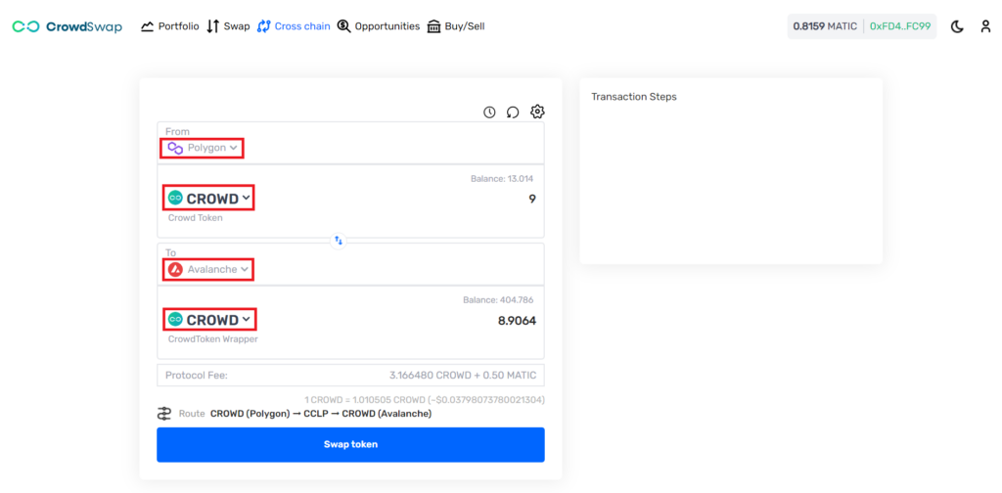The image size is (1002, 493).
Task: Click the Portfolio chart icon
Action: 148,26
